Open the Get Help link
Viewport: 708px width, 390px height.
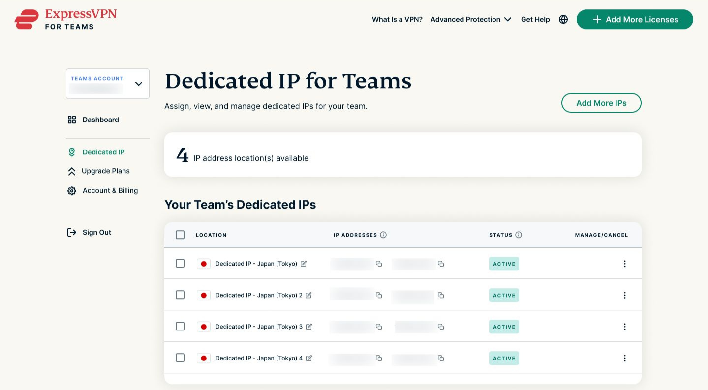click(535, 19)
